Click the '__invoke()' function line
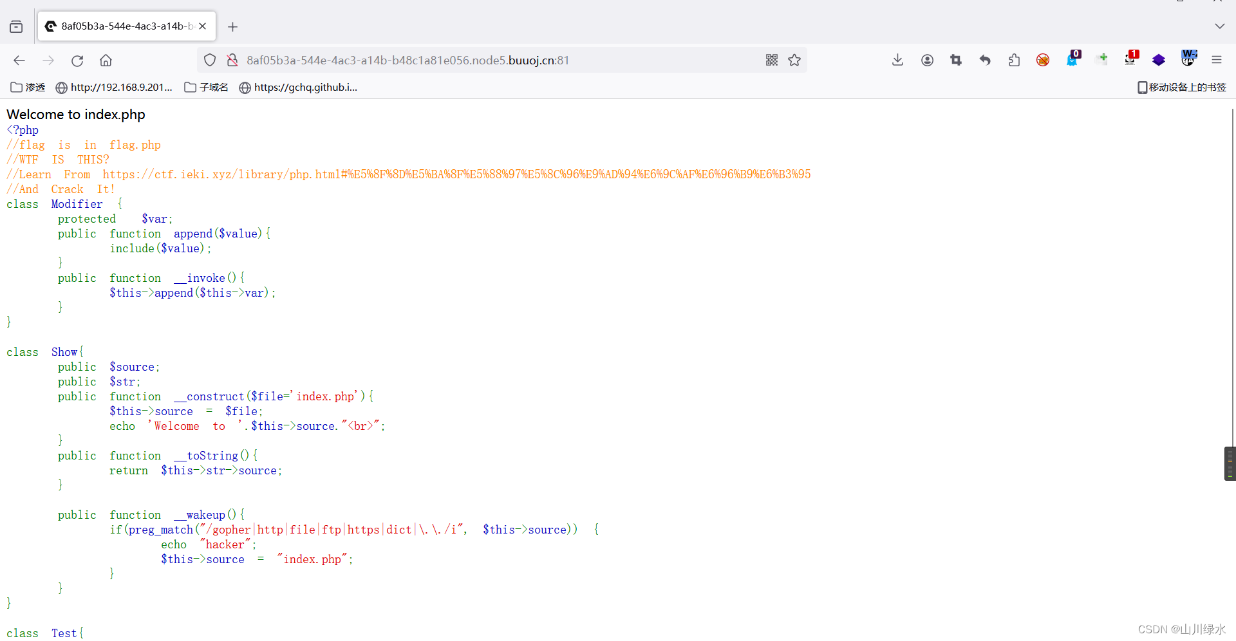Viewport: 1236px width, 641px height. [151, 278]
